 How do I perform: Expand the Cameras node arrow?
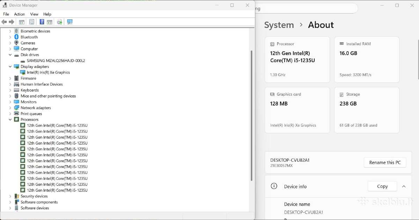coord(10,43)
